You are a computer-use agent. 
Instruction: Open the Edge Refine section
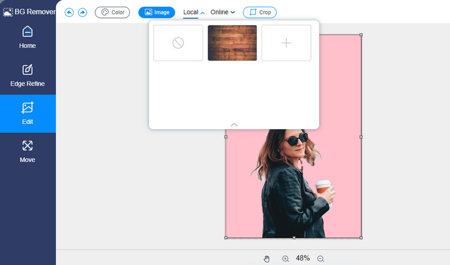[28, 76]
